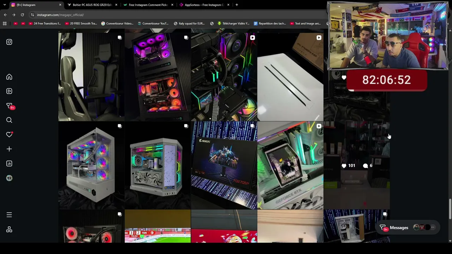Viewport: 452px width, 254px height.
Task: Close the Instagram browser tab
Action: pos(60,5)
